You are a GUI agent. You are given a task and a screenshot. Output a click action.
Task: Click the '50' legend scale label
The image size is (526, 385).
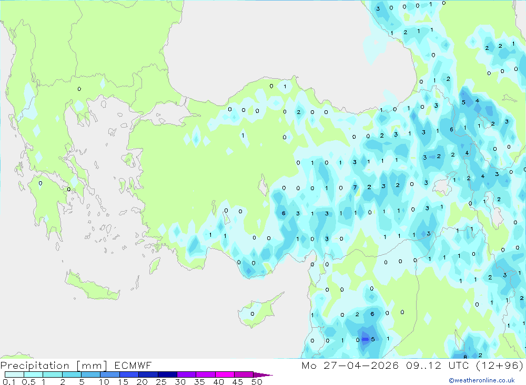tap(257, 382)
